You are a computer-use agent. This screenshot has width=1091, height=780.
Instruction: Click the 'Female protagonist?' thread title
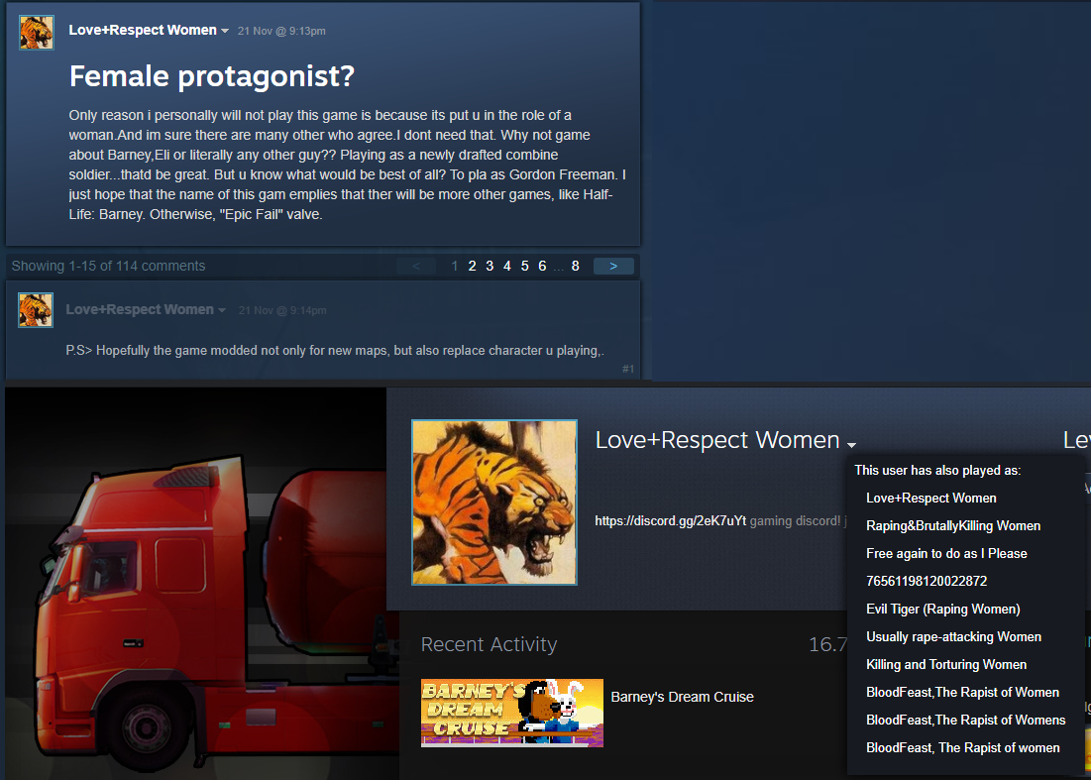click(211, 76)
